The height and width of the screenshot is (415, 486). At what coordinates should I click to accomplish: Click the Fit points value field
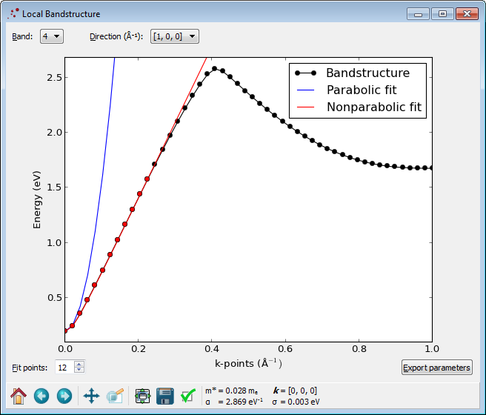(x=64, y=368)
